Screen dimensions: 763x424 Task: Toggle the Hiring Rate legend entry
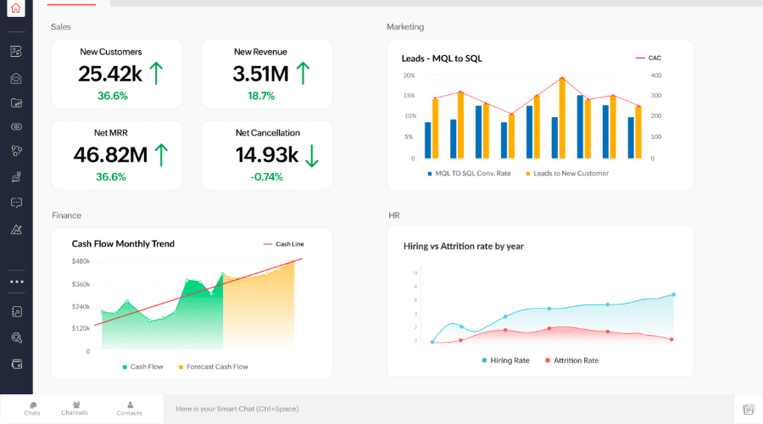pyautogui.click(x=505, y=360)
